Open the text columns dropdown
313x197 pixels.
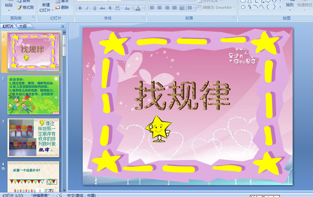pos(190,8)
